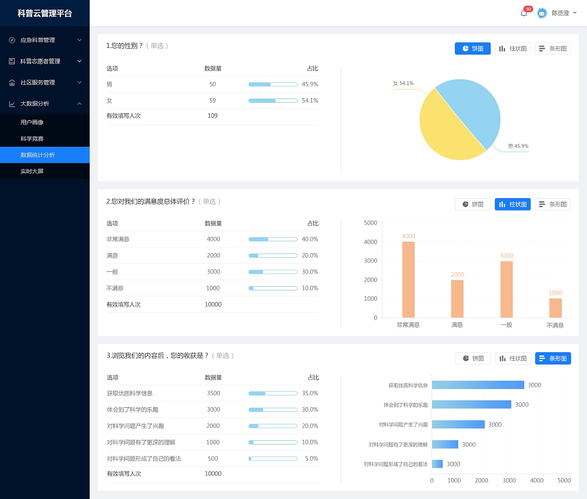Image resolution: width=587 pixels, height=499 pixels.
Task: Expand the 应急科普管理 chevron
Action: coord(79,40)
